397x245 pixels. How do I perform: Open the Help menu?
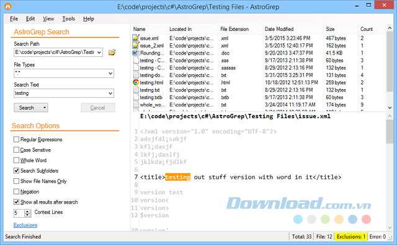89,19
